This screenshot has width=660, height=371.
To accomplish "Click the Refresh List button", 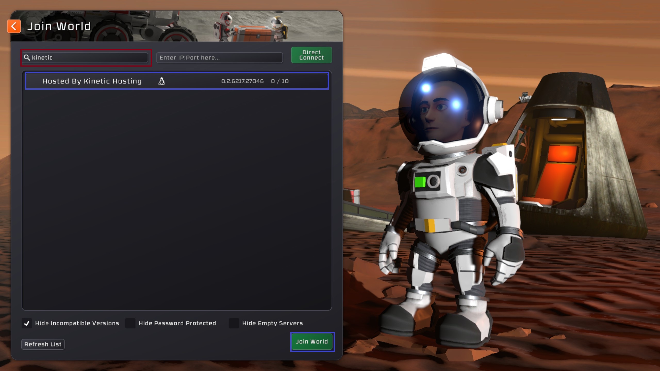I will point(43,344).
